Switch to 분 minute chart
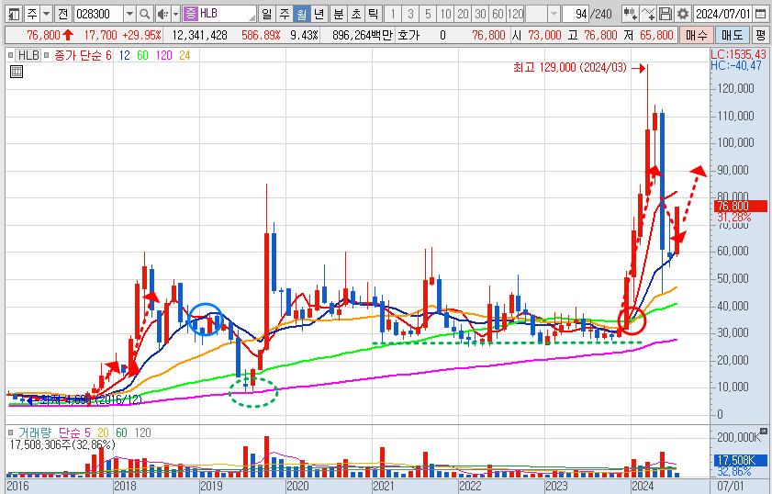Image resolution: width=772 pixels, height=494 pixels. click(x=339, y=14)
